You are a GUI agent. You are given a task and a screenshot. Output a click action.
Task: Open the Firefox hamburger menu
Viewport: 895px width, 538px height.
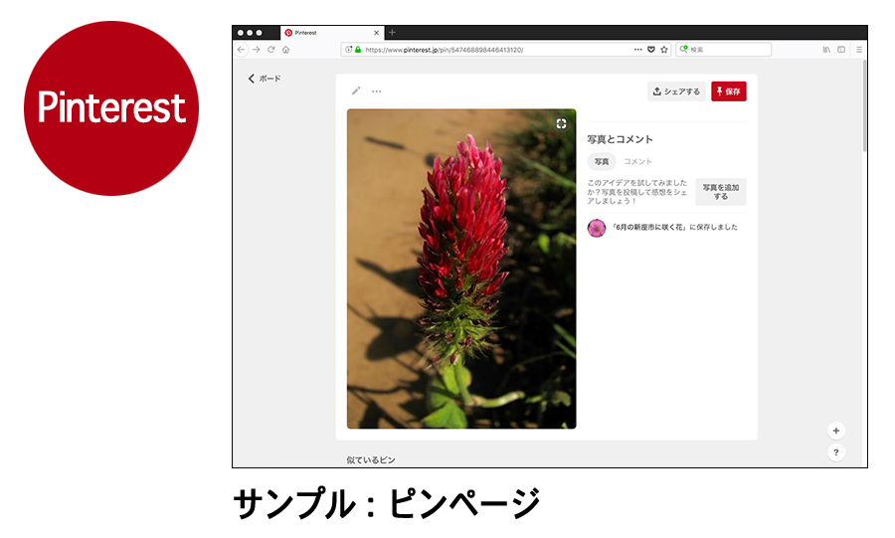[858, 49]
